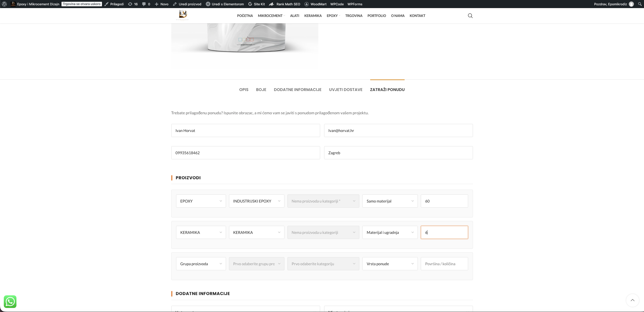Open the WordPress logo menu

tap(4, 4)
